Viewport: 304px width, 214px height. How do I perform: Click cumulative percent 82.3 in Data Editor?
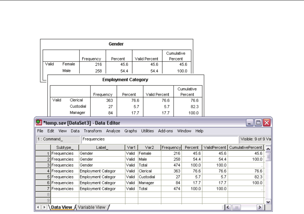tap(246, 177)
